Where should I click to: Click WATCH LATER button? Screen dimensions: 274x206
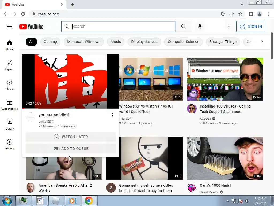[71, 137]
